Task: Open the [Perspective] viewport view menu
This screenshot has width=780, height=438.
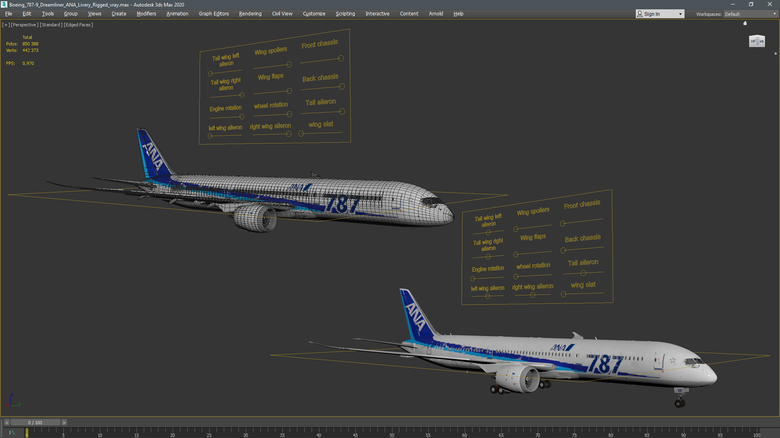Action: click(25, 25)
